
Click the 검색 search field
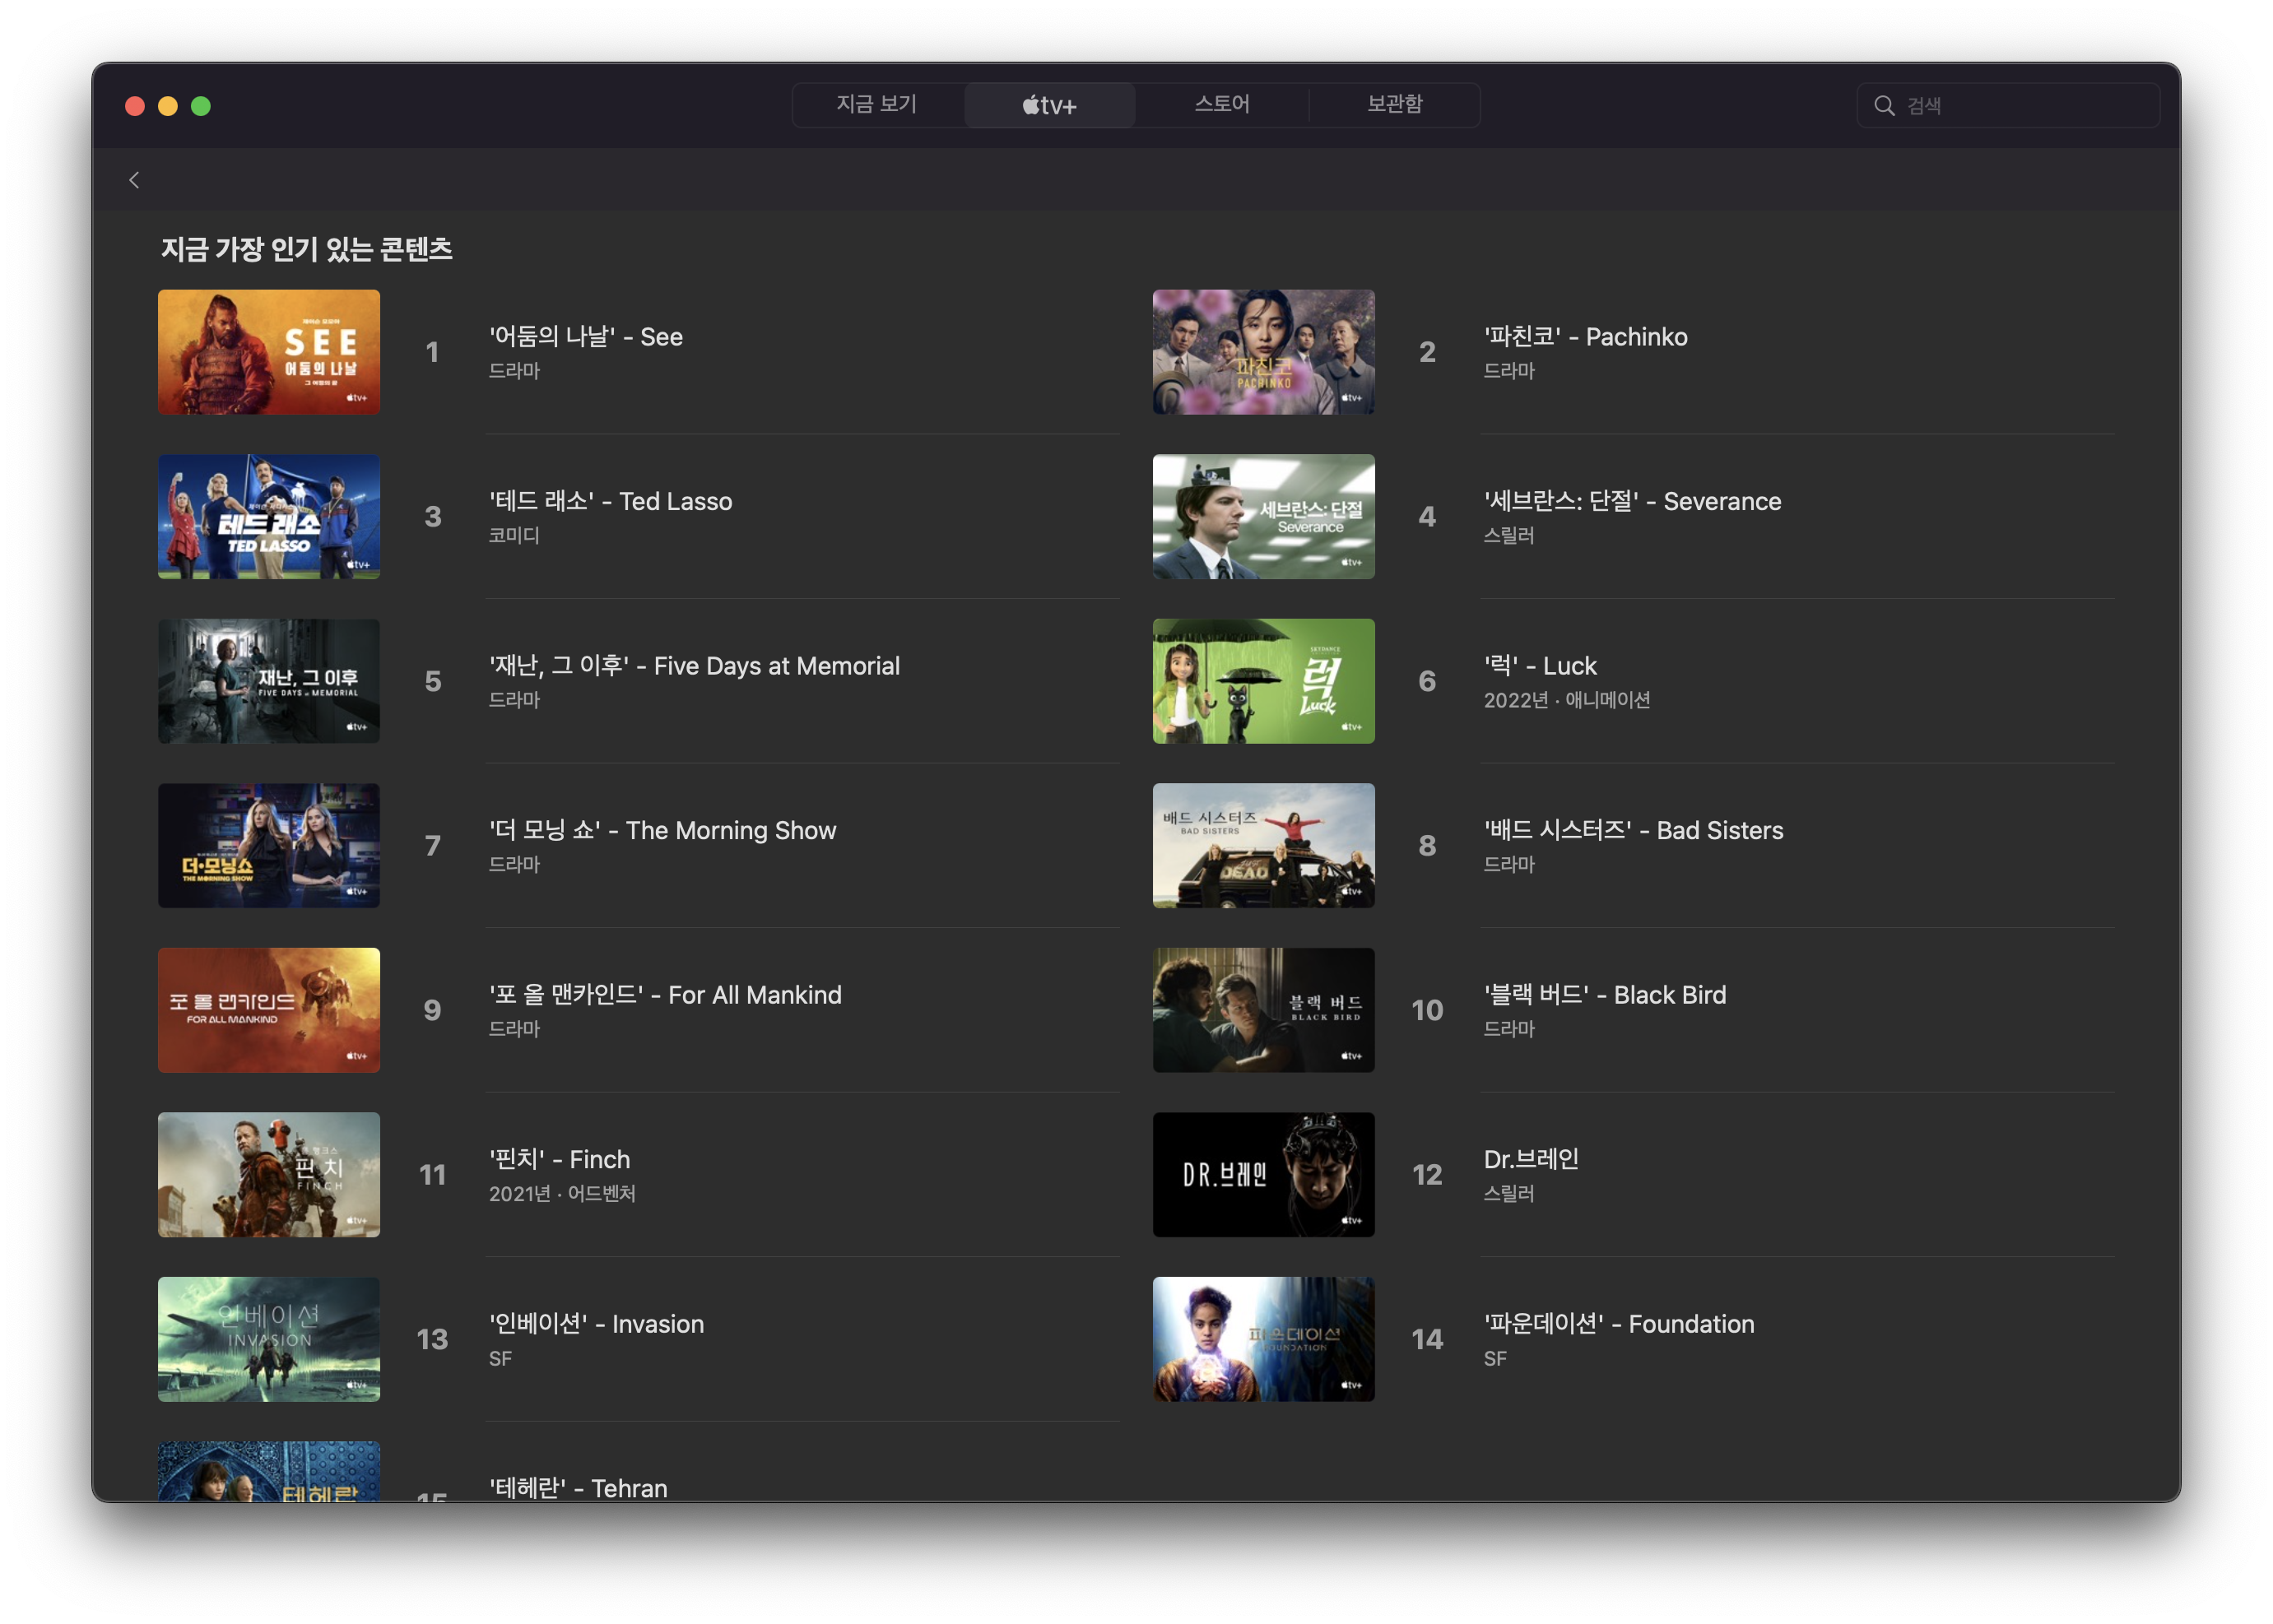click(x=2021, y=106)
